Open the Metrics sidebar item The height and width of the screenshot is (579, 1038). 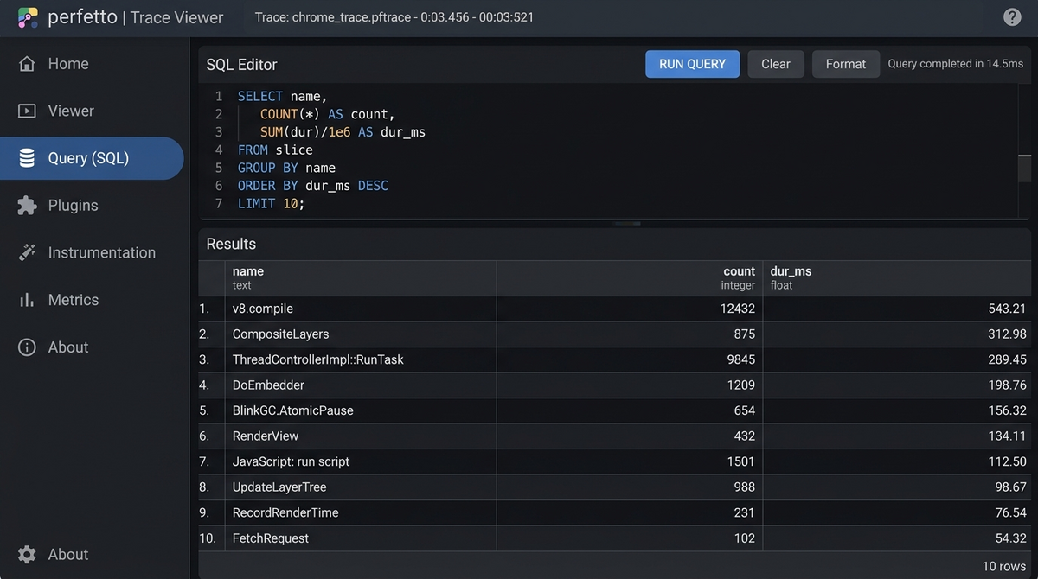coord(92,300)
